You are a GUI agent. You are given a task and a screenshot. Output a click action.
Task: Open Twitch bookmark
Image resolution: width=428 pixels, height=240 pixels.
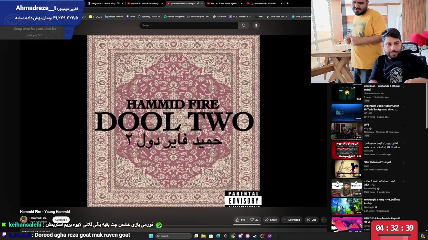point(131,17)
